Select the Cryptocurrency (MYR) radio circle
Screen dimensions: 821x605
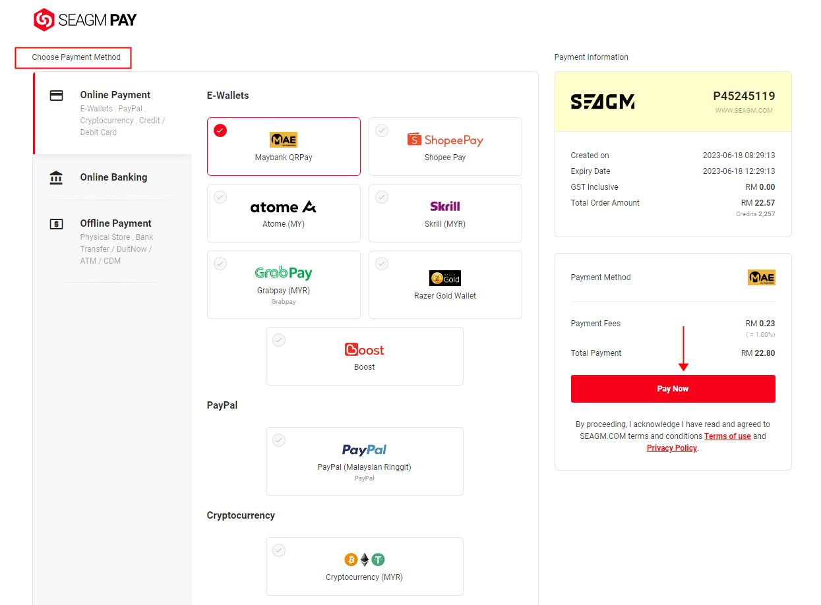279,550
